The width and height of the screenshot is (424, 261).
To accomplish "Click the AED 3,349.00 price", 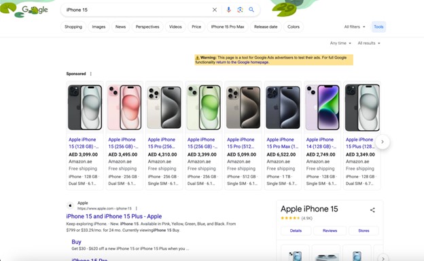I will coord(360,155).
